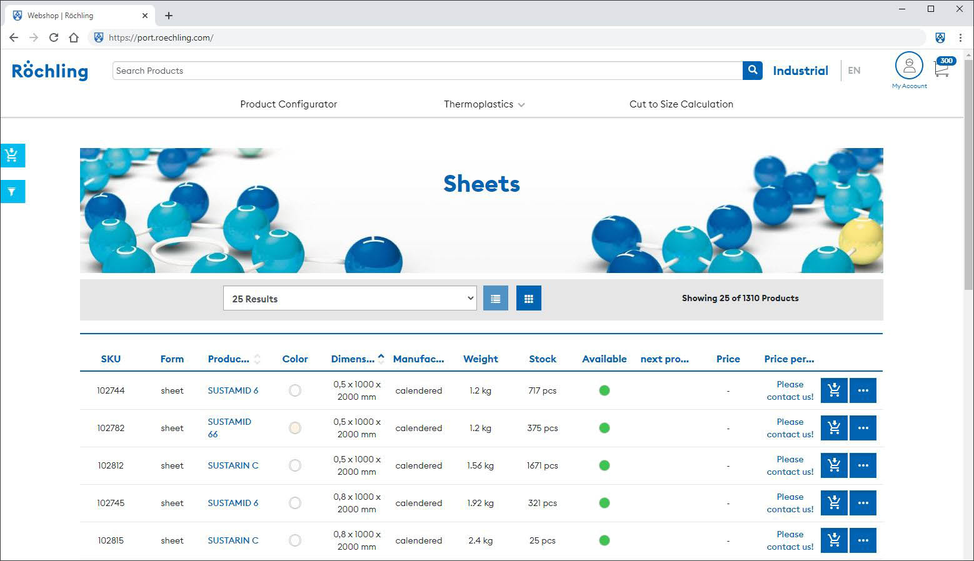Click the Stock column header
974x561 pixels.
pos(543,359)
